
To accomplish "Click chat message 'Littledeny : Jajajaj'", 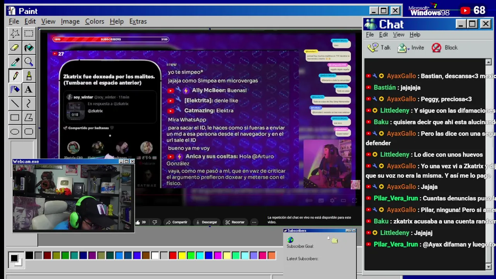I will pyautogui.click(x=399, y=233).
